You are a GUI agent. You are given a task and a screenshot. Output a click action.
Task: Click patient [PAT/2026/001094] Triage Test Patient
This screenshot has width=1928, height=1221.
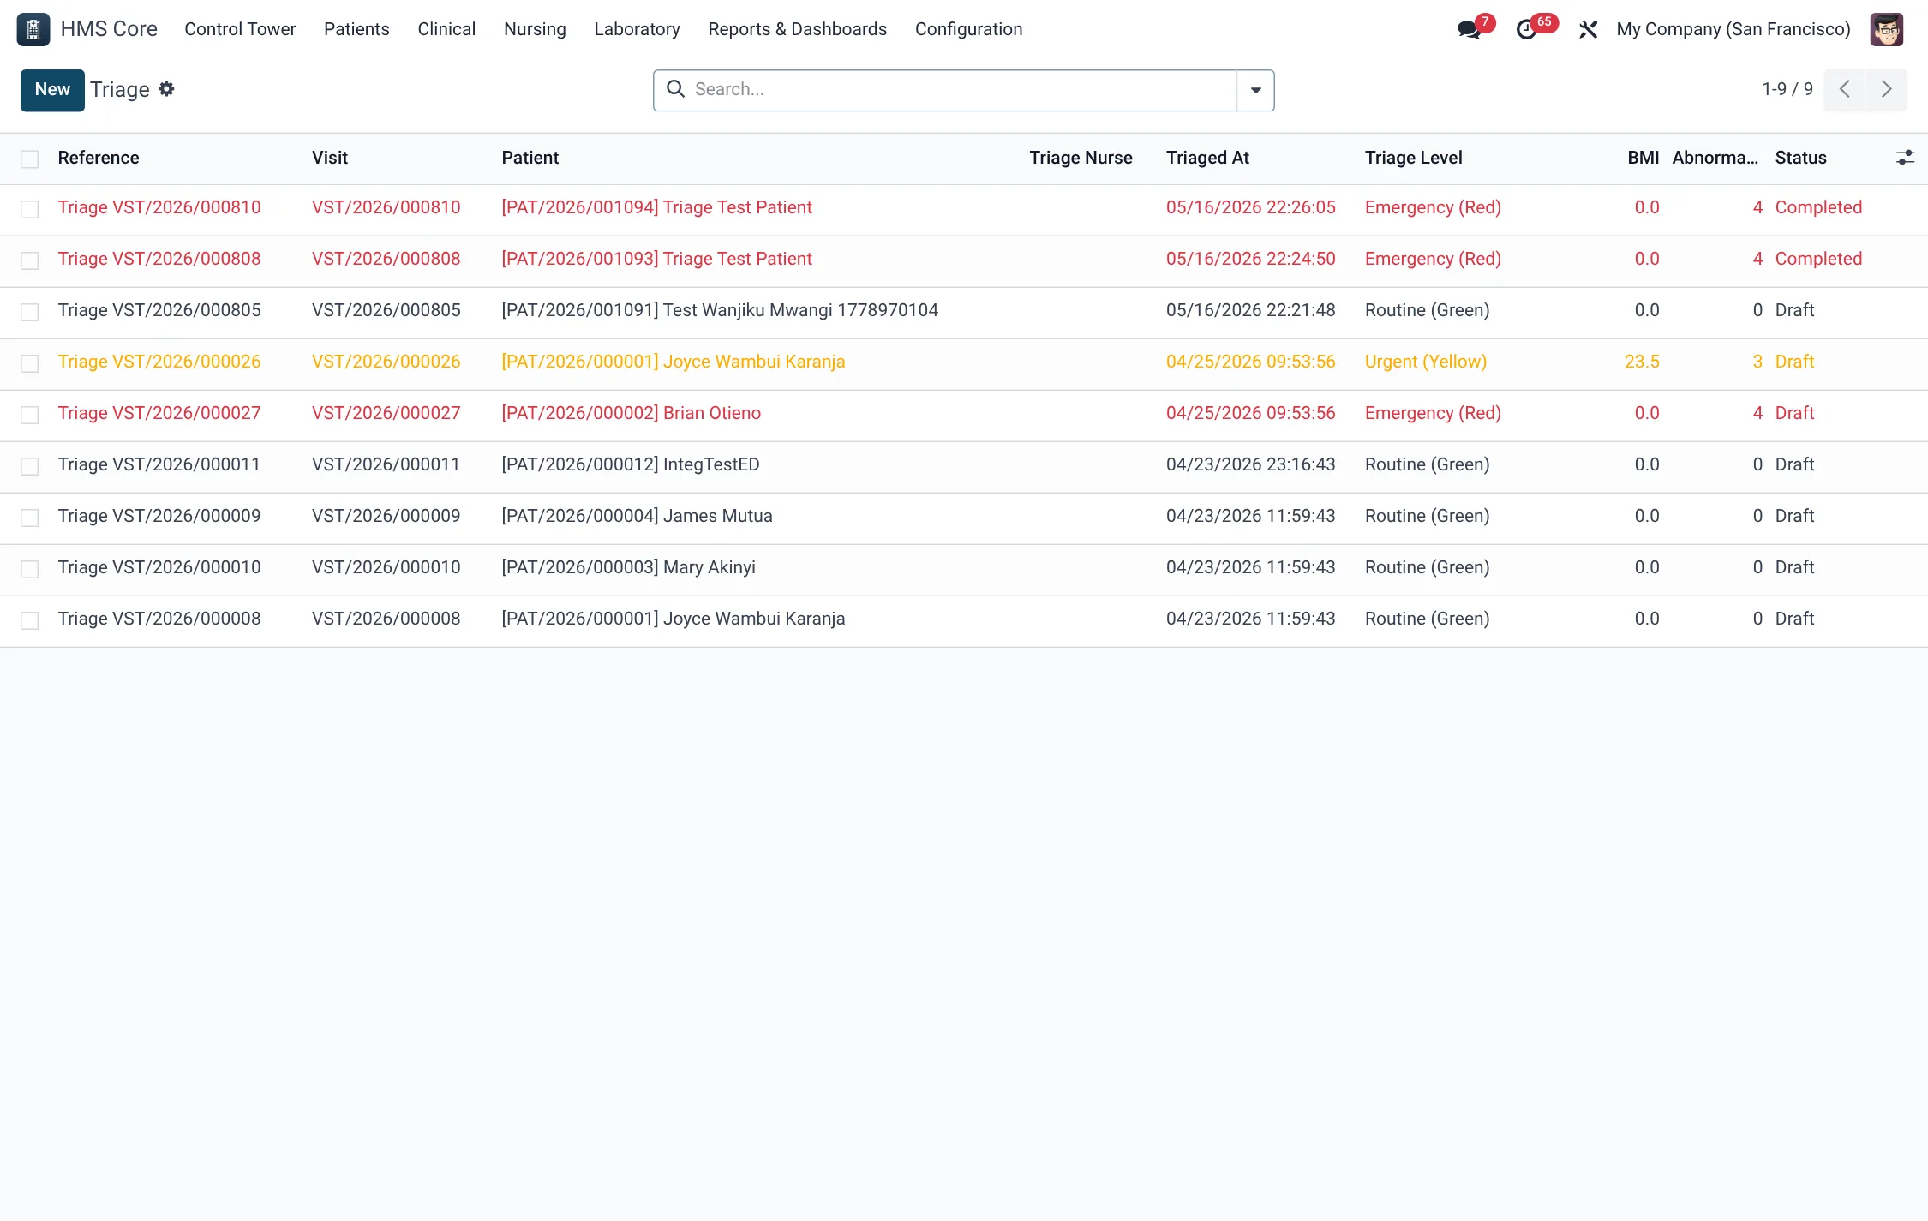pyautogui.click(x=656, y=207)
